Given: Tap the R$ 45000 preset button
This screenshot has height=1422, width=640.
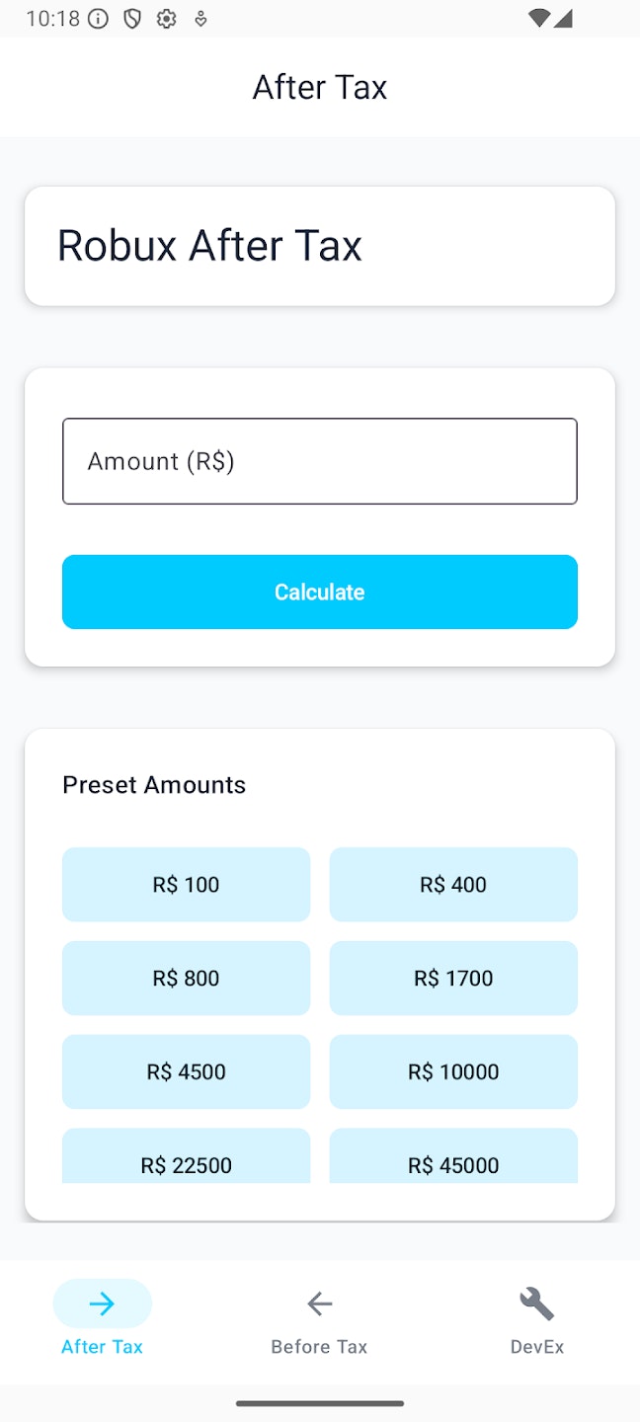Looking at the screenshot, I should 453,1156.
